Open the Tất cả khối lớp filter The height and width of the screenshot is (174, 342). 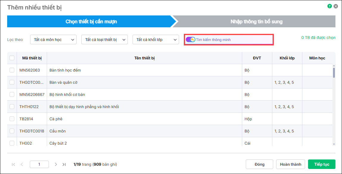(156, 39)
